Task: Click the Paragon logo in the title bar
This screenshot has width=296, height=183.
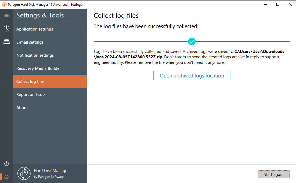Action: [4, 4]
